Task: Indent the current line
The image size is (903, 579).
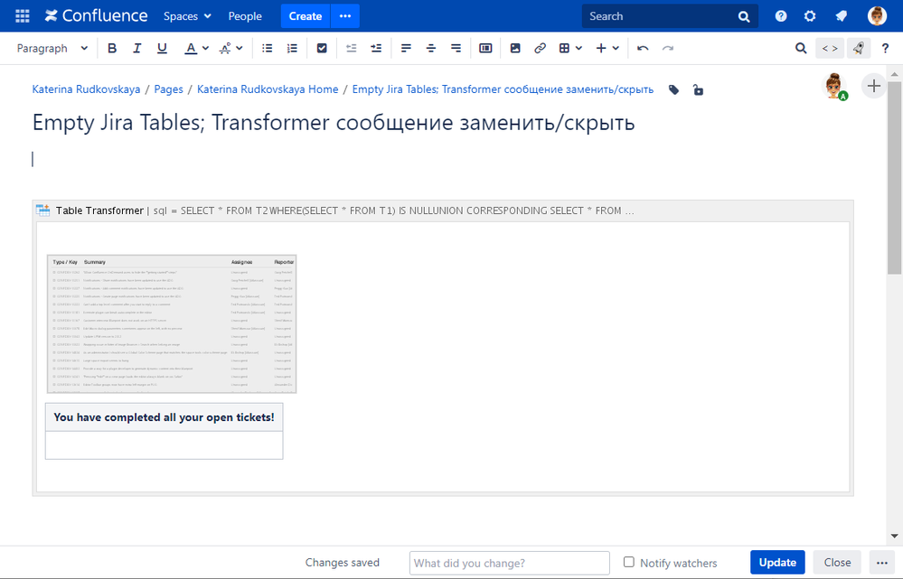Action: [x=376, y=49]
